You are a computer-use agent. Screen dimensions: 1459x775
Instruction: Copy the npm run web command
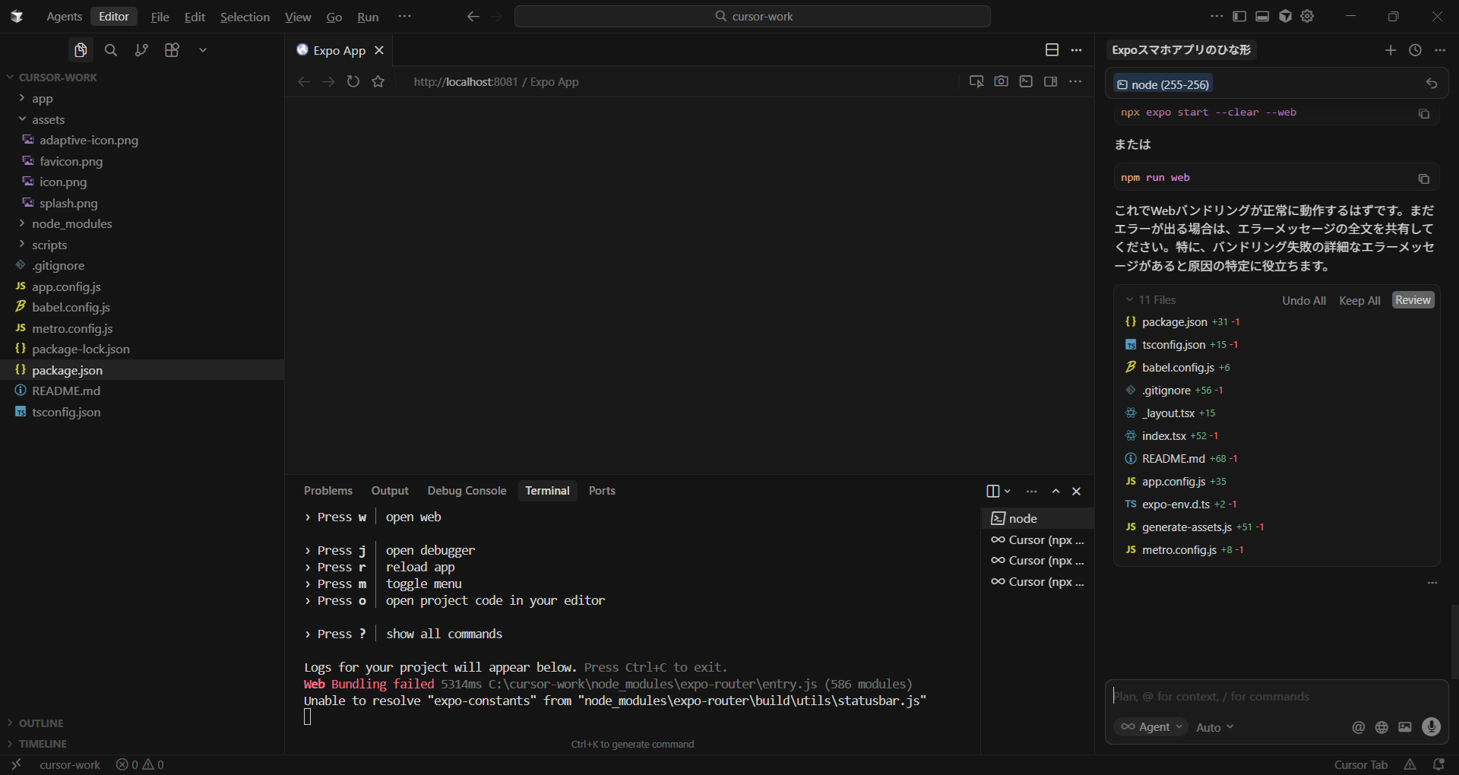coord(1423,179)
